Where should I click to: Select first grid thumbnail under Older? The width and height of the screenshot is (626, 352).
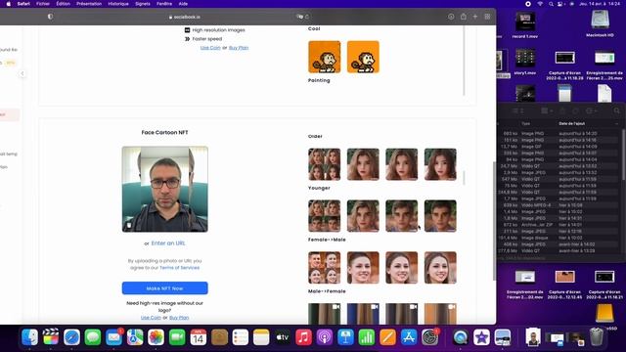pyautogui.click(x=325, y=164)
